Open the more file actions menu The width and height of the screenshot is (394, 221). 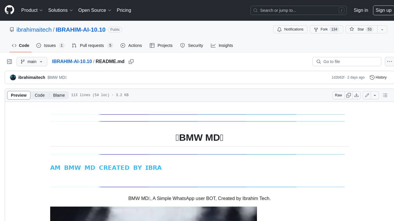[x=389, y=62]
